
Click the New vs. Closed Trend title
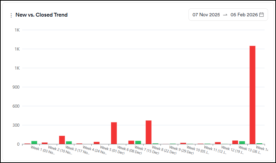(42, 15)
